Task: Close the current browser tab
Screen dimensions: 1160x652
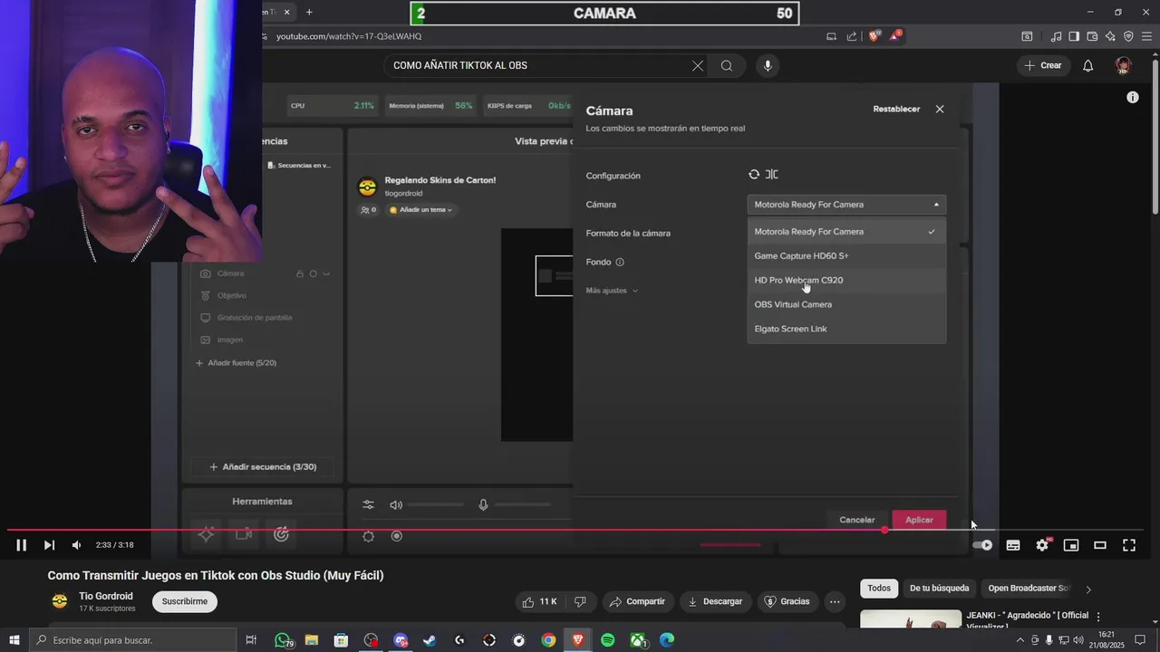Action: pyautogui.click(x=287, y=12)
